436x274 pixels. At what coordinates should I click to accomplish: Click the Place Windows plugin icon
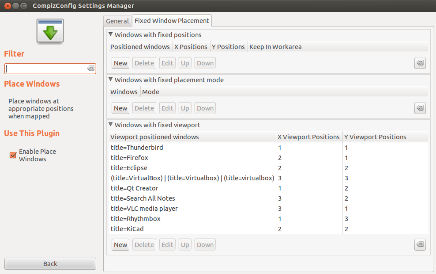[x=50, y=31]
